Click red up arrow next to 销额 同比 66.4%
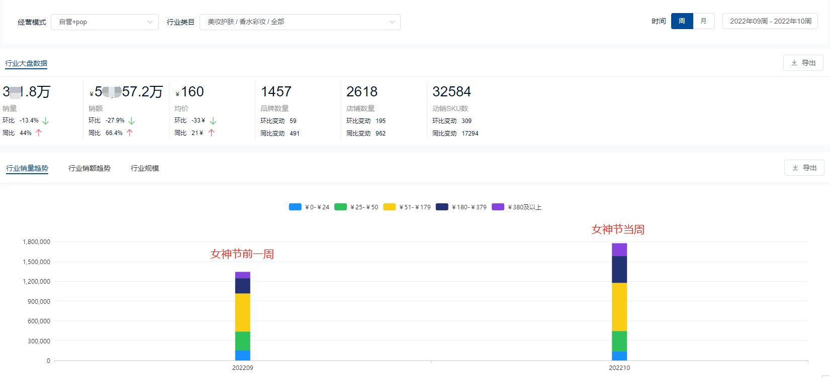 pyautogui.click(x=130, y=133)
